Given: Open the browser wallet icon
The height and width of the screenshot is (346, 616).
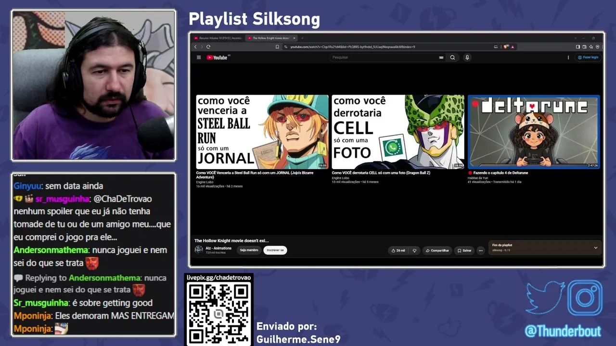Looking at the screenshot, I should point(584,47).
